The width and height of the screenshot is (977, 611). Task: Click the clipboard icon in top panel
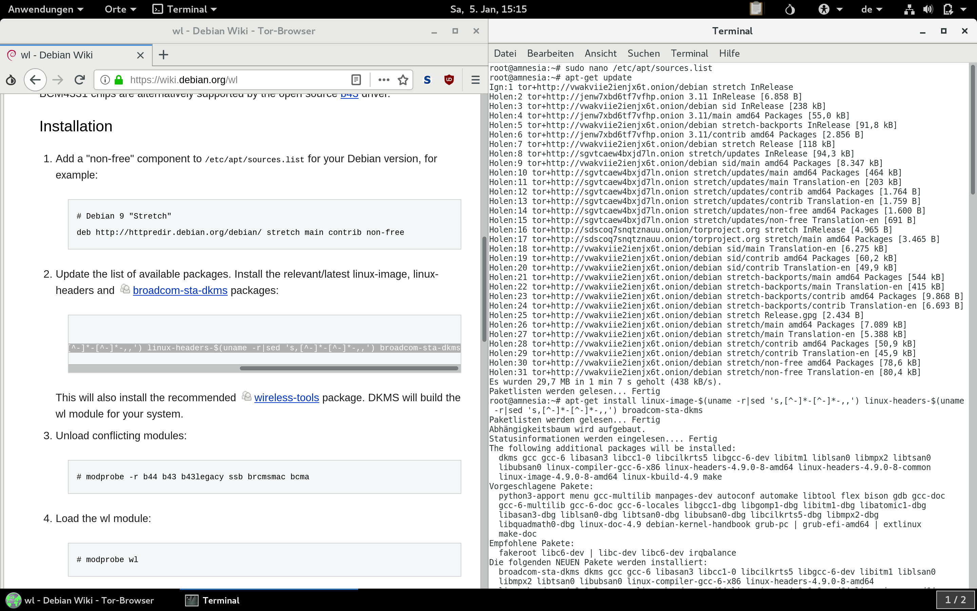[756, 9]
